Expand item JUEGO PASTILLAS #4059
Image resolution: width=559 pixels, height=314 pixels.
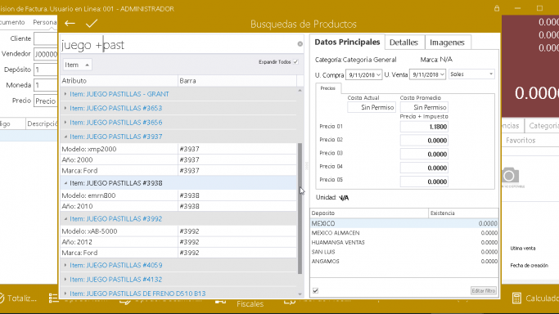click(65, 265)
